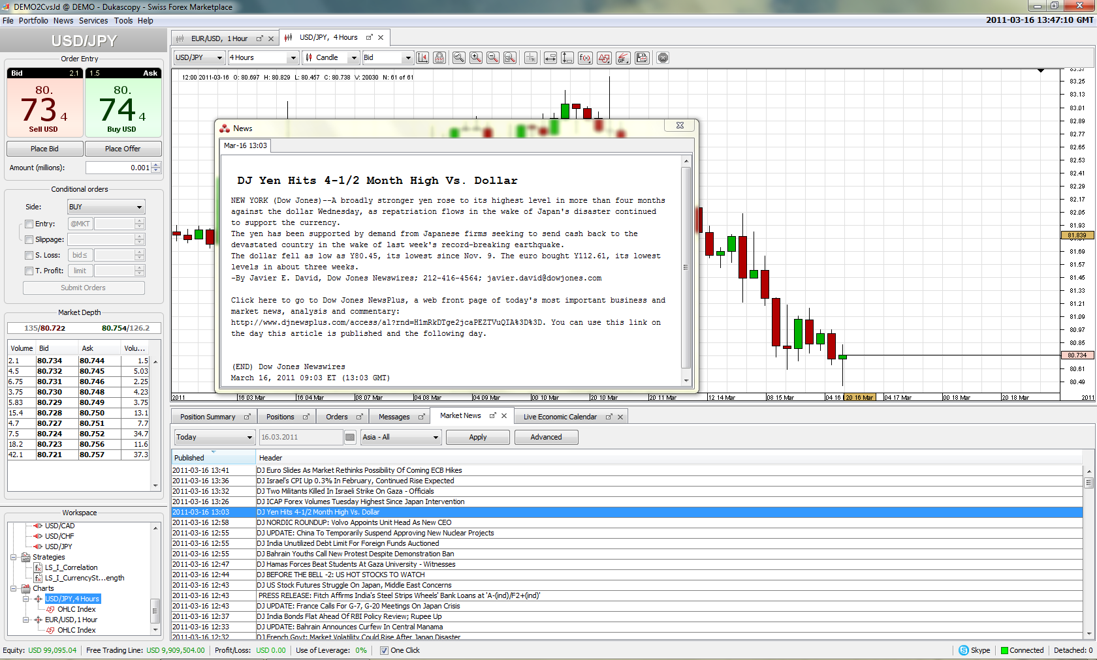This screenshot has width=1097, height=660.
Task: Toggle the chart lock icon in toolbar
Action: click(439, 57)
